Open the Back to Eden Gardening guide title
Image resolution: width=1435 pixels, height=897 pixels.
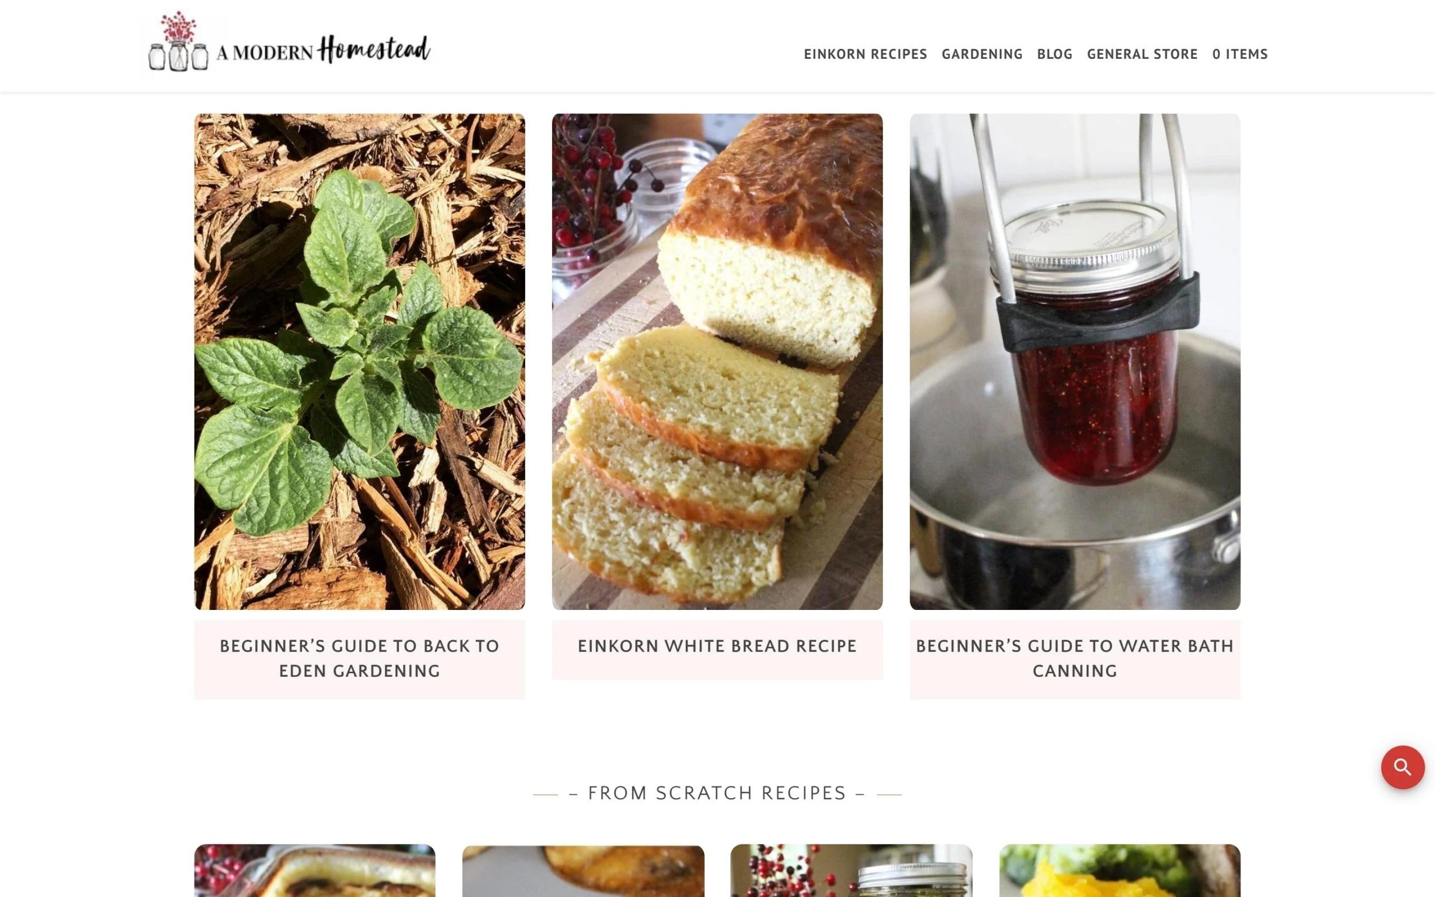click(359, 659)
